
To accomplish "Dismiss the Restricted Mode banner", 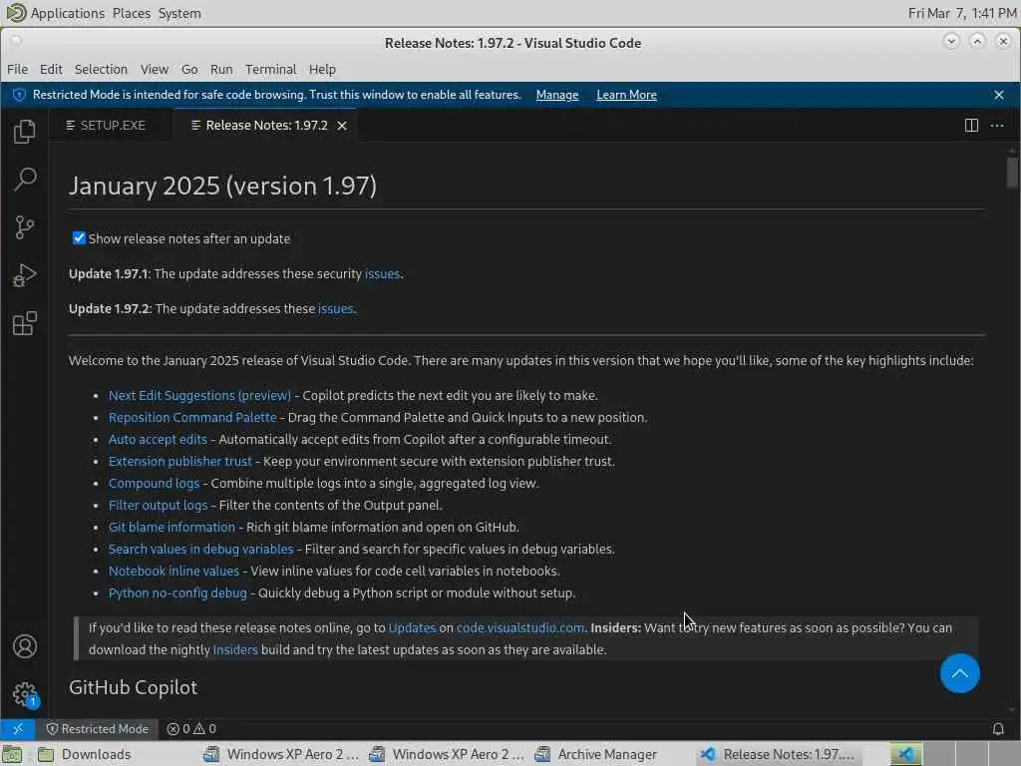I will tap(999, 95).
